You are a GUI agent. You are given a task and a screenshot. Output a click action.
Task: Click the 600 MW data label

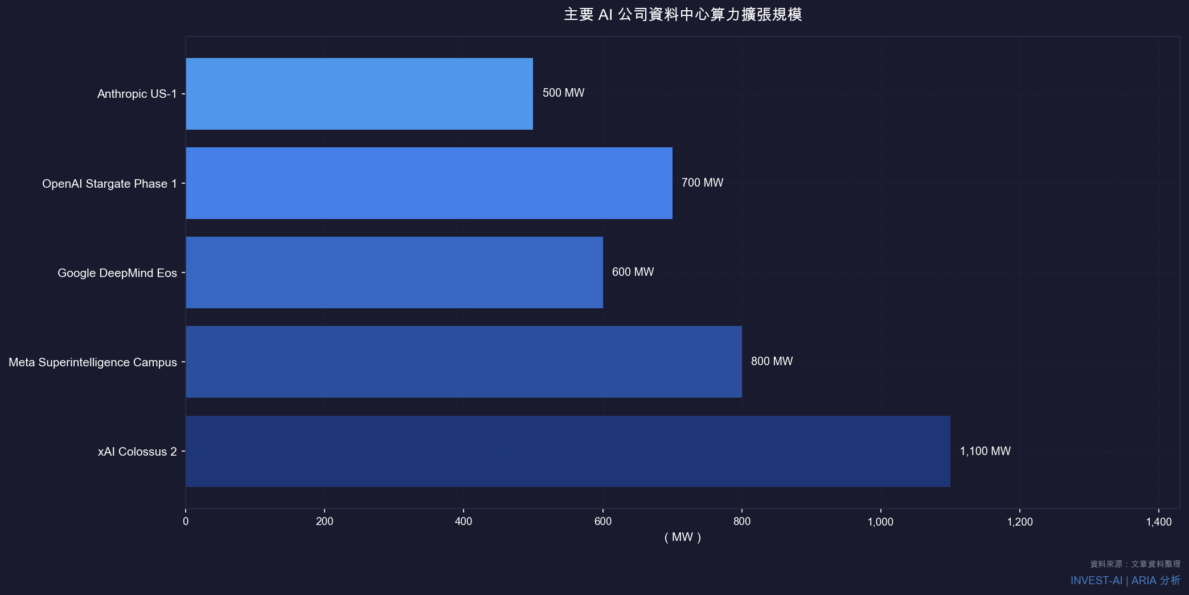pos(632,272)
